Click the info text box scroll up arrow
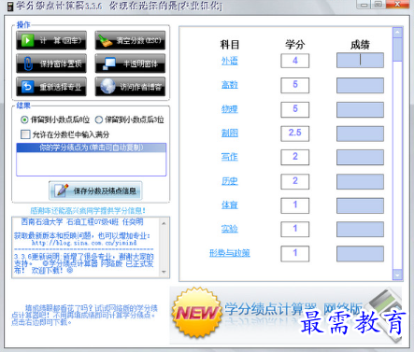This screenshot has height=352, width=414. pyautogui.click(x=164, y=223)
